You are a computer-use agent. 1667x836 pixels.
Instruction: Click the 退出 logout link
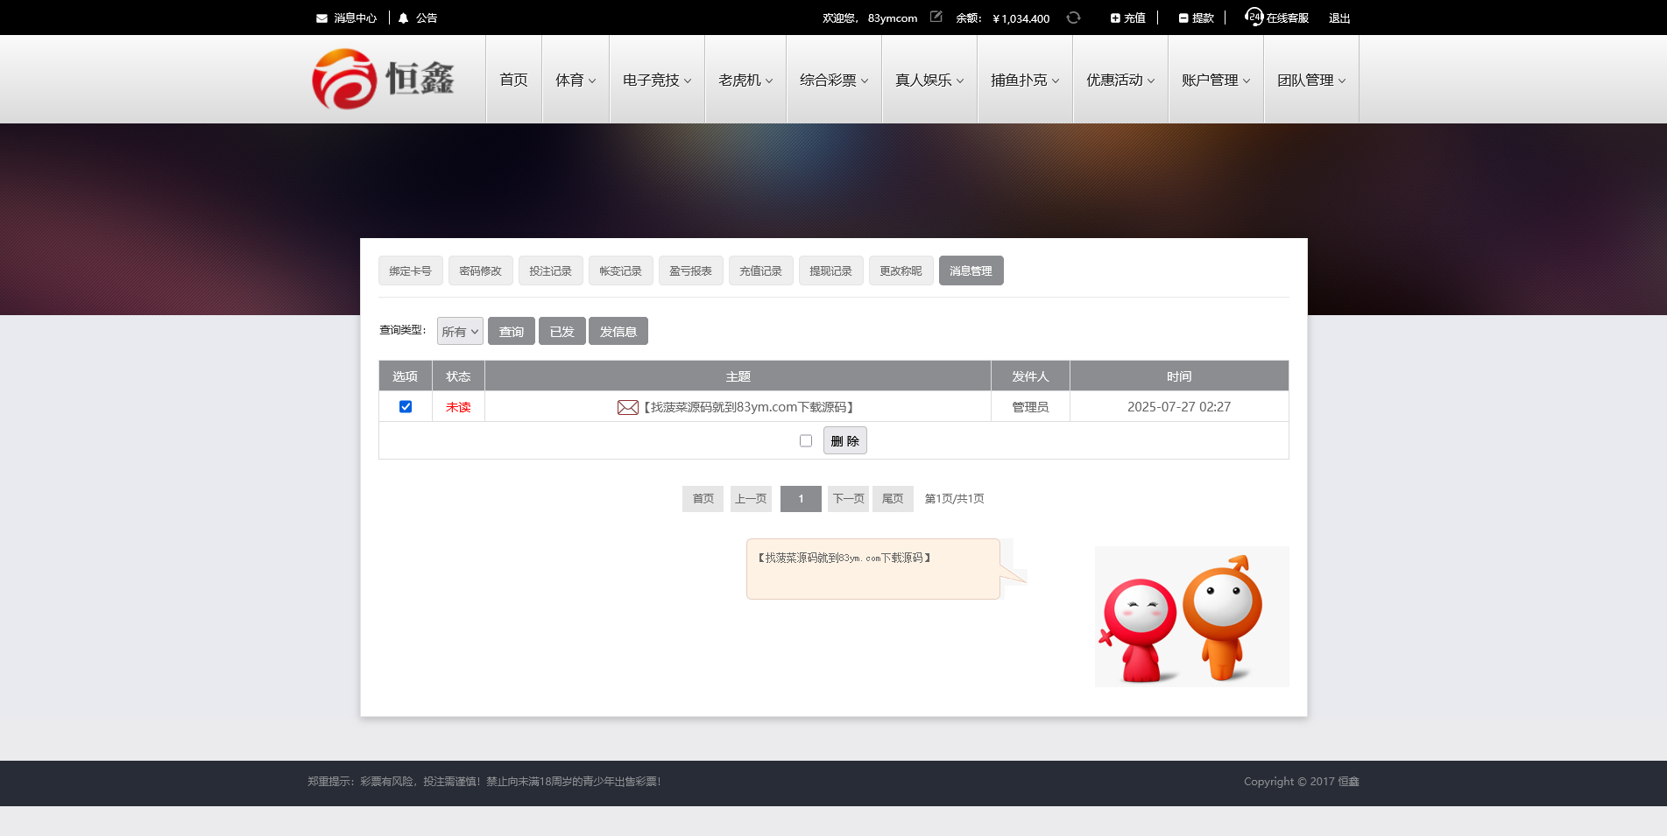point(1339,18)
